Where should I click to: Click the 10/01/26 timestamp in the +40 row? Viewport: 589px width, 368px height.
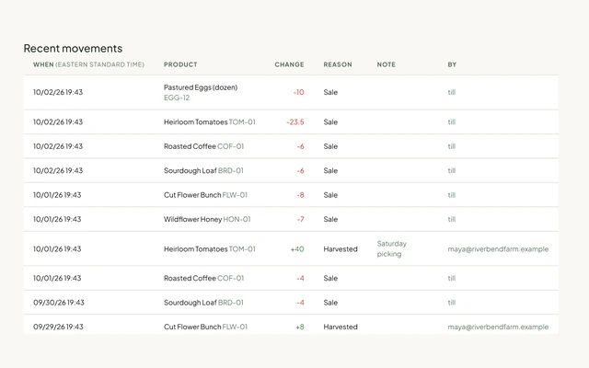click(57, 249)
